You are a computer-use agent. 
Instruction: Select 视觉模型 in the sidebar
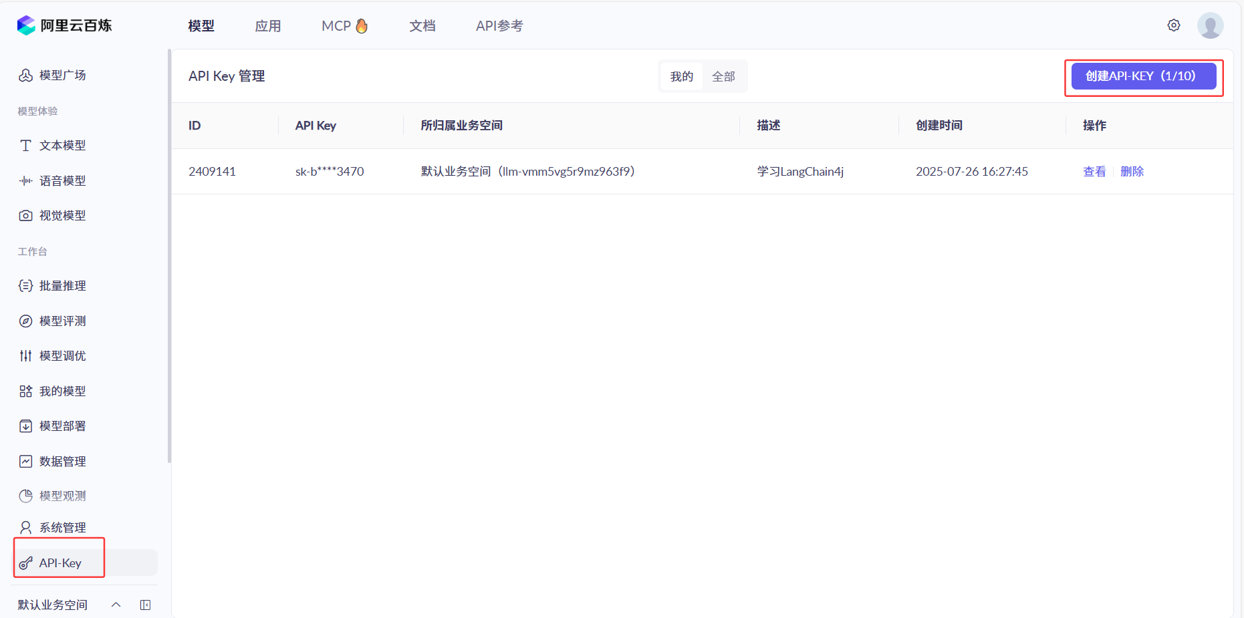tap(62, 215)
